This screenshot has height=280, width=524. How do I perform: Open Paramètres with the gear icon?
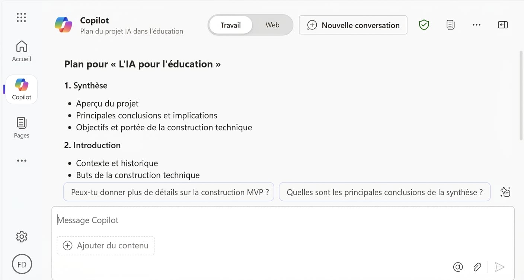(21, 236)
